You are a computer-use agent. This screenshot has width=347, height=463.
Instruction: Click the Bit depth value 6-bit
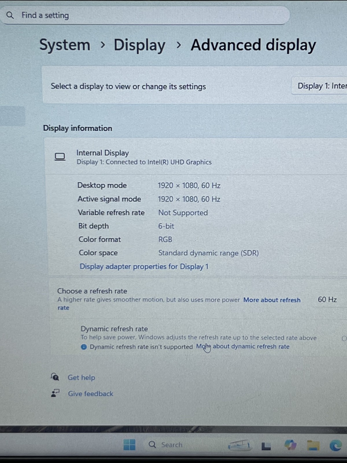[x=166, y=226]
